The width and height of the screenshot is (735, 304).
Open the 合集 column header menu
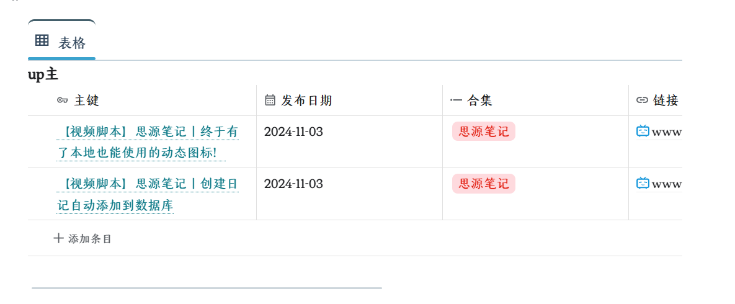[x=479, y=101]
